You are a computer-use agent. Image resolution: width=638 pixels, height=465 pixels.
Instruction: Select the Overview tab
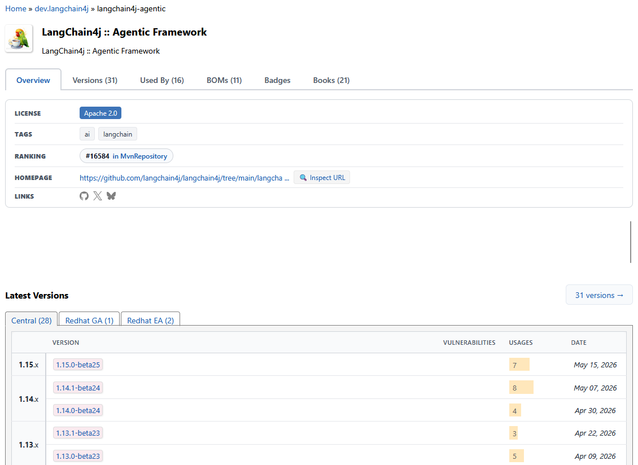point(33,80)
